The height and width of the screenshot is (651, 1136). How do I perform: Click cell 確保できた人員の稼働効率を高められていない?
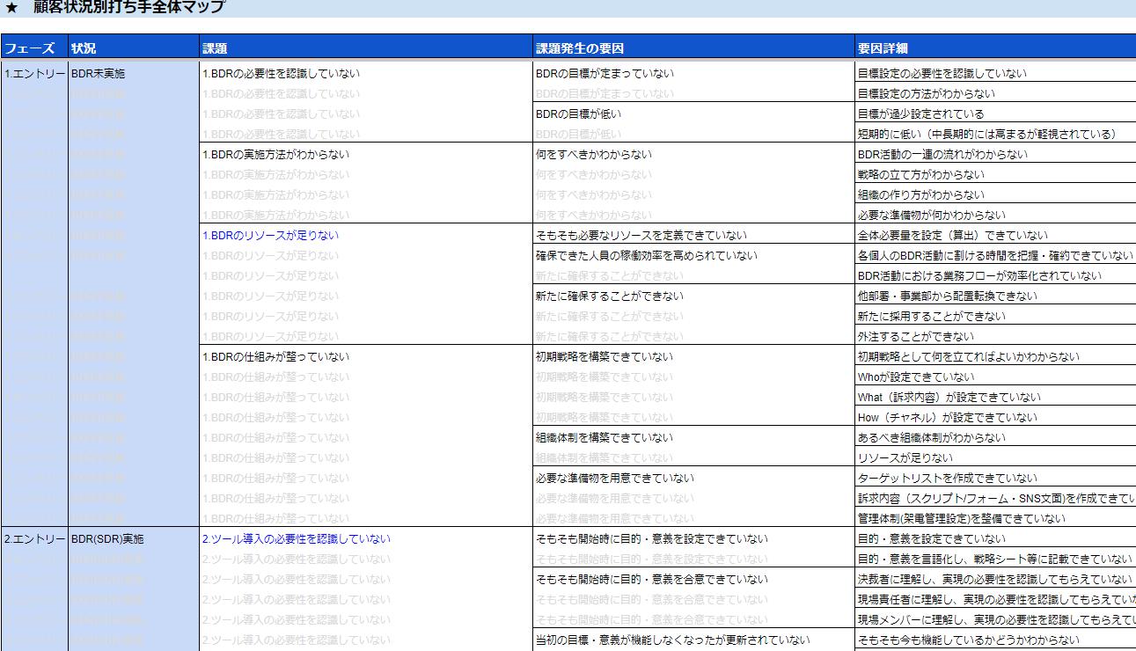click(693, 256)
